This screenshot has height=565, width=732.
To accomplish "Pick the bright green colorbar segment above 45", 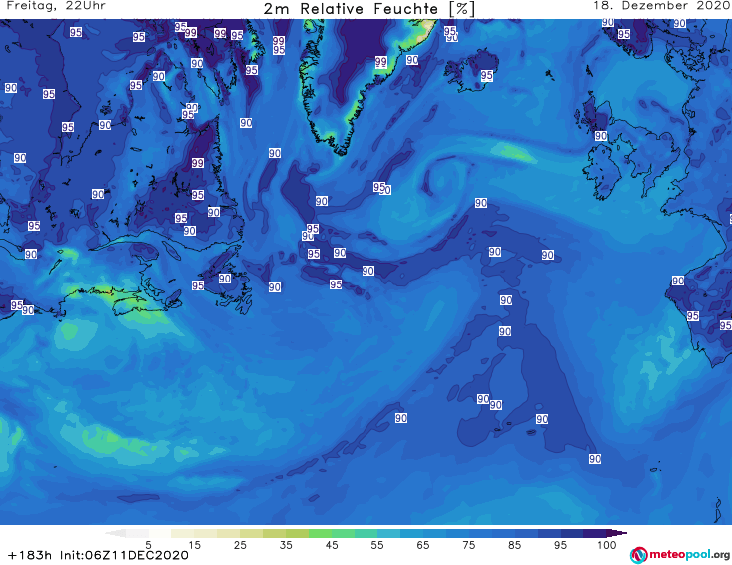I will click(x=320, y=533).
